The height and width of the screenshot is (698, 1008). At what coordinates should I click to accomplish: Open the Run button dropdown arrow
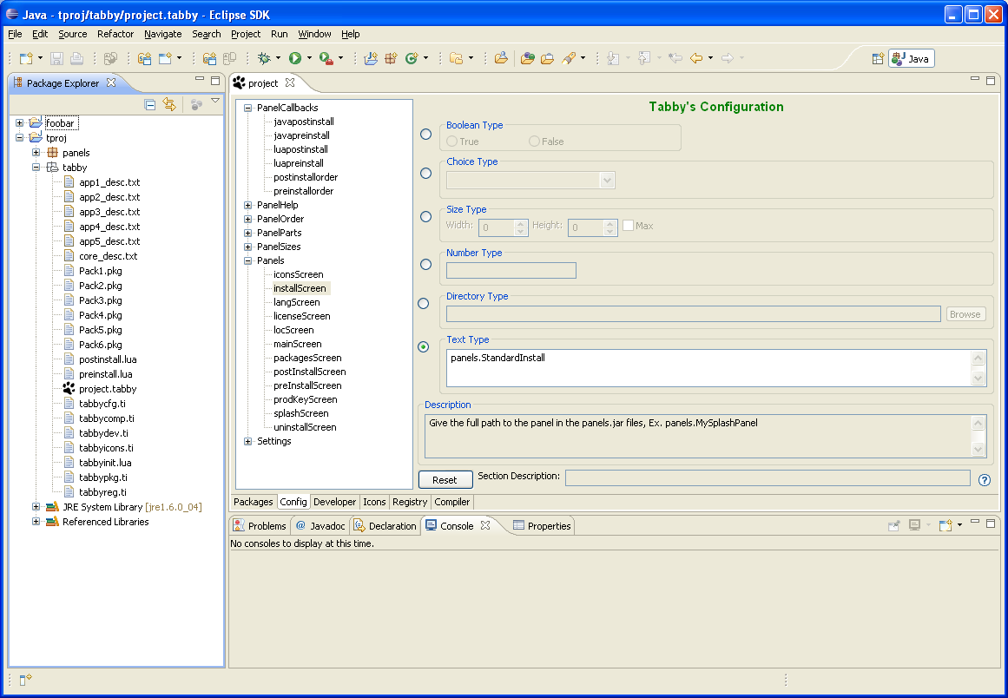[x=309, y=58]
